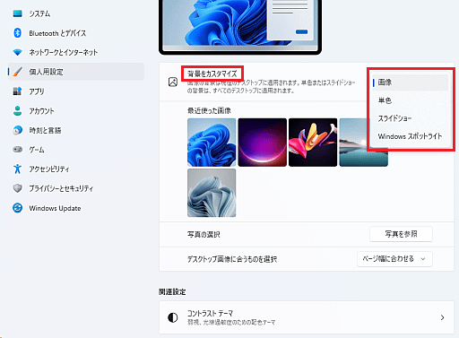Select purple glow wallpaper thumbnail
Viewport: 459px width, 338px height.
click(x=263, y=143)
